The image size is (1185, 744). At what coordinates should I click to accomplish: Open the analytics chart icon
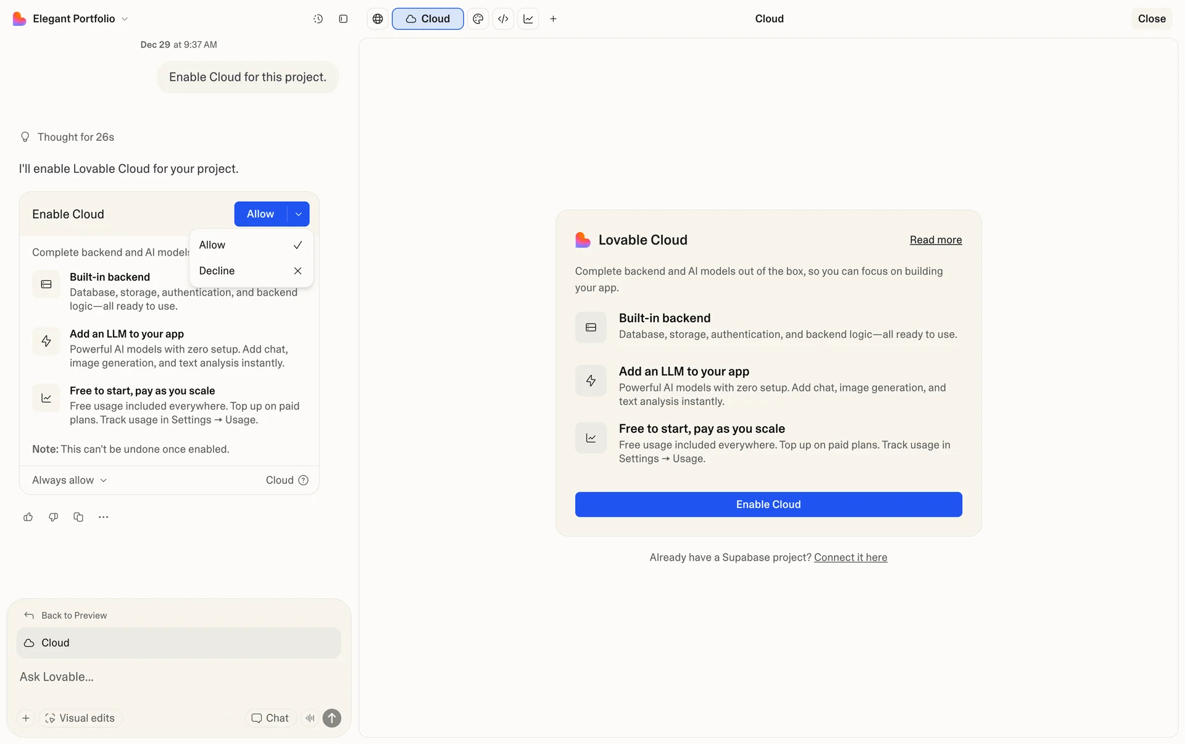point(528,19)
